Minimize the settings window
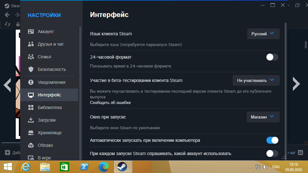Viewport: 308px width, 173px height. point(263,5)
